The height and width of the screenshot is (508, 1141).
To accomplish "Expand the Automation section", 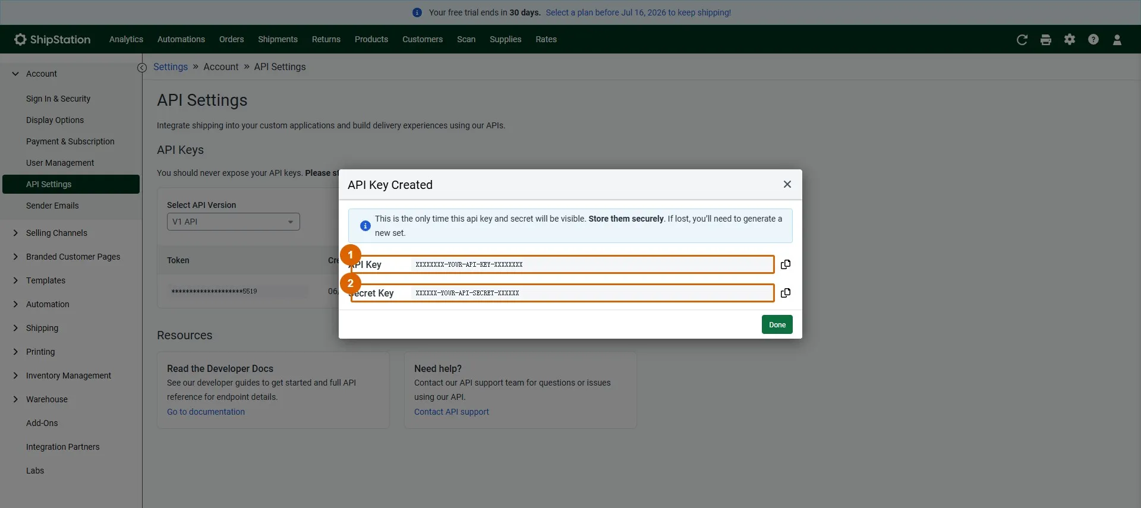I will [x=15, y=304].
